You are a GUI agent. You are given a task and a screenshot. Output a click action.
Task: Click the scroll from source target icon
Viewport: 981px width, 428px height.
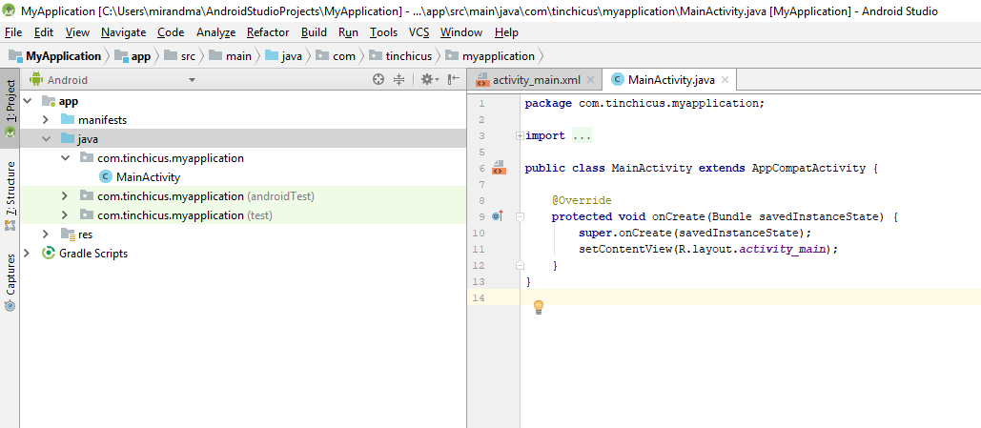click(378, 80)
